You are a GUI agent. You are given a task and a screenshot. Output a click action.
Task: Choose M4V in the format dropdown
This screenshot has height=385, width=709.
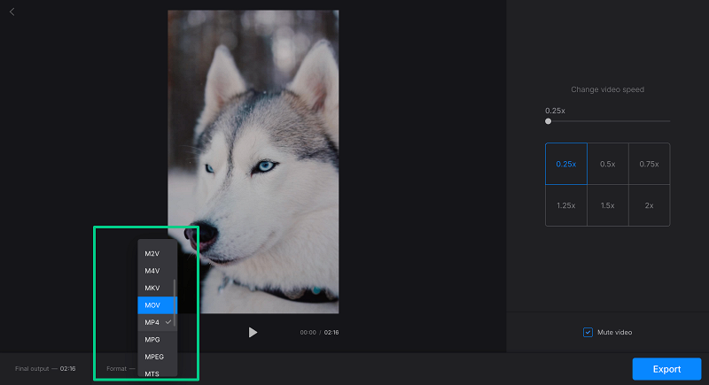coord(157,271)
